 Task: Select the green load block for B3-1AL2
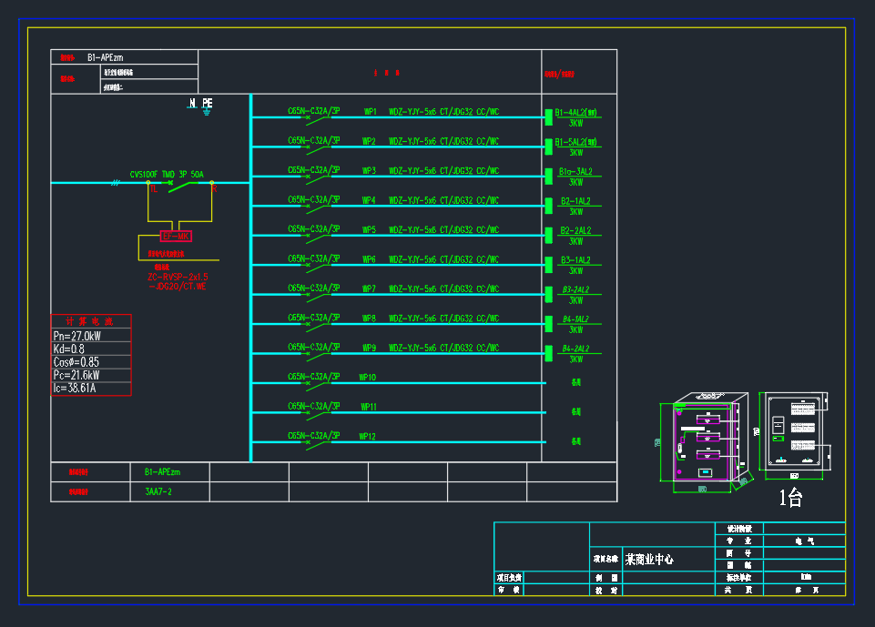548,265
